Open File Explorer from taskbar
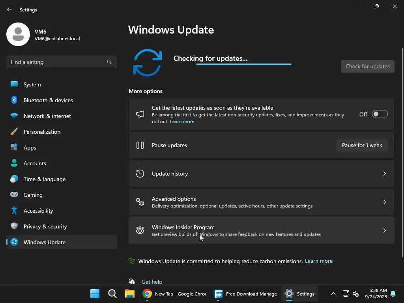 130,294
